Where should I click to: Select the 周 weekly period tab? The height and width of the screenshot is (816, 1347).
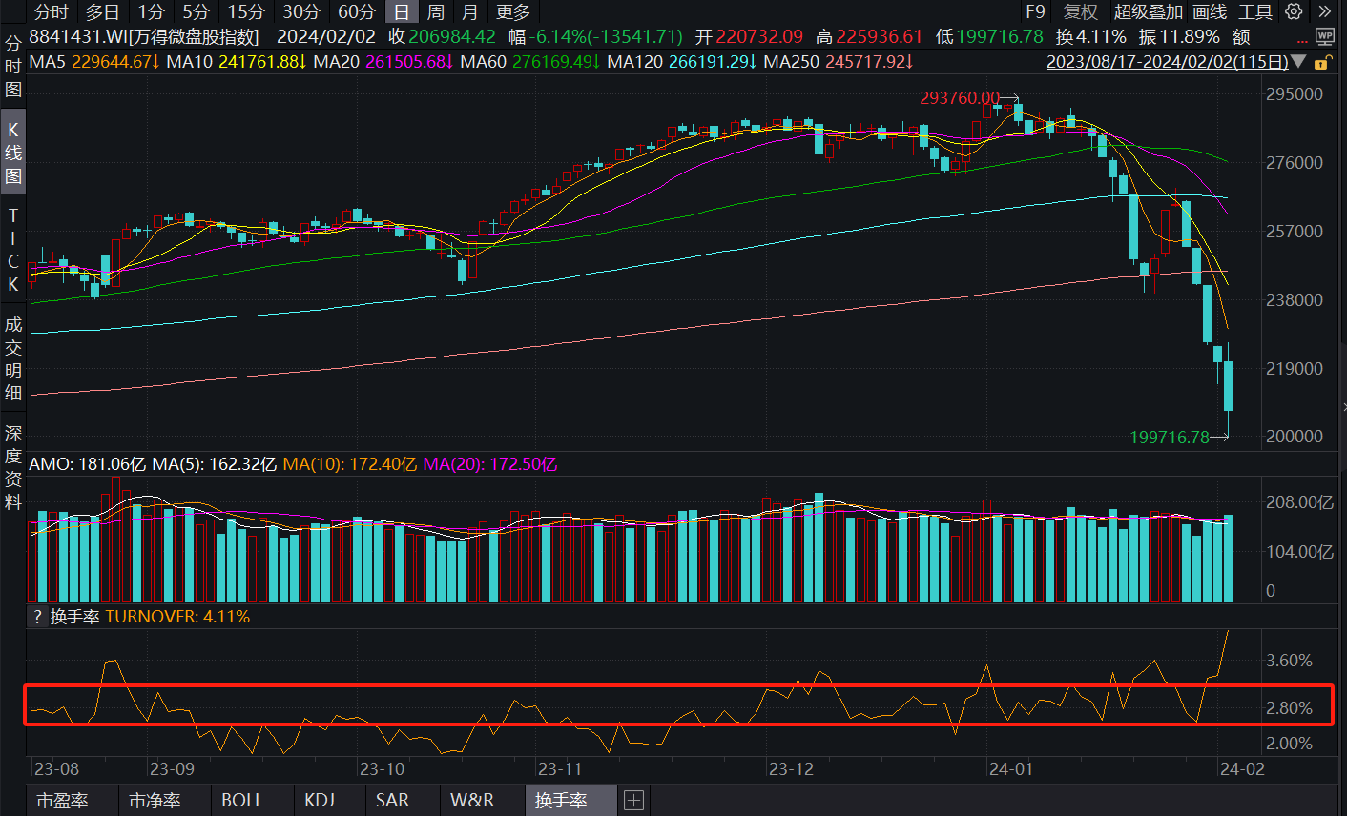[x=435, y=11]
